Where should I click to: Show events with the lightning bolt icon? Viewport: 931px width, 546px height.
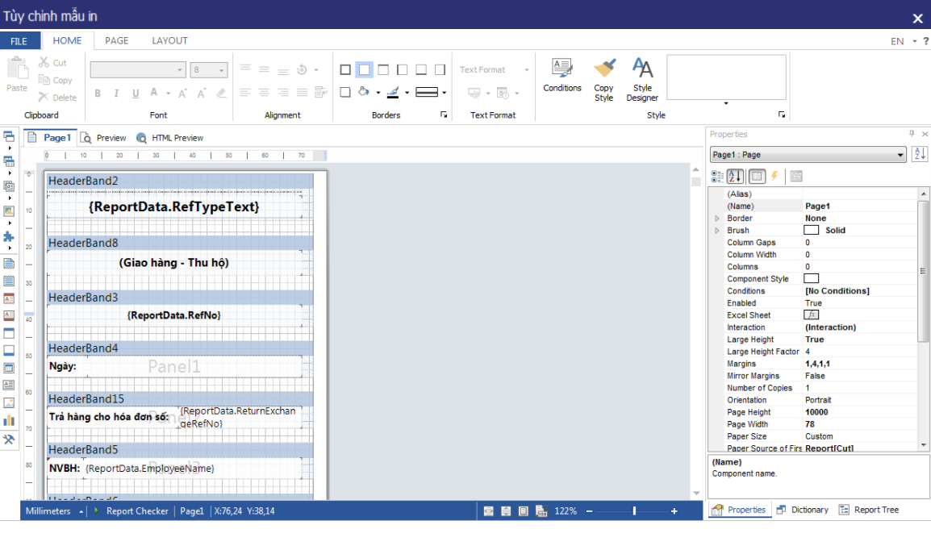774,176
